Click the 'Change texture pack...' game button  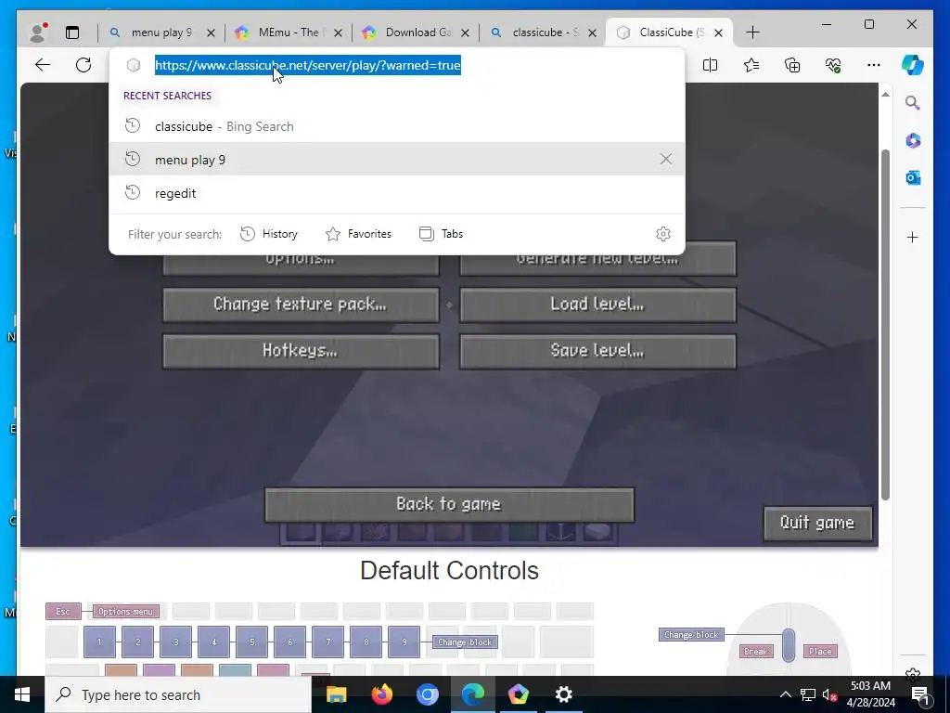(x=301, y=305)
